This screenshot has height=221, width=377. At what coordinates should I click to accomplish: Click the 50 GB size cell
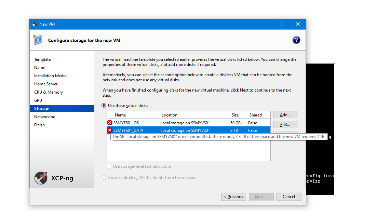tap(235, 123)
